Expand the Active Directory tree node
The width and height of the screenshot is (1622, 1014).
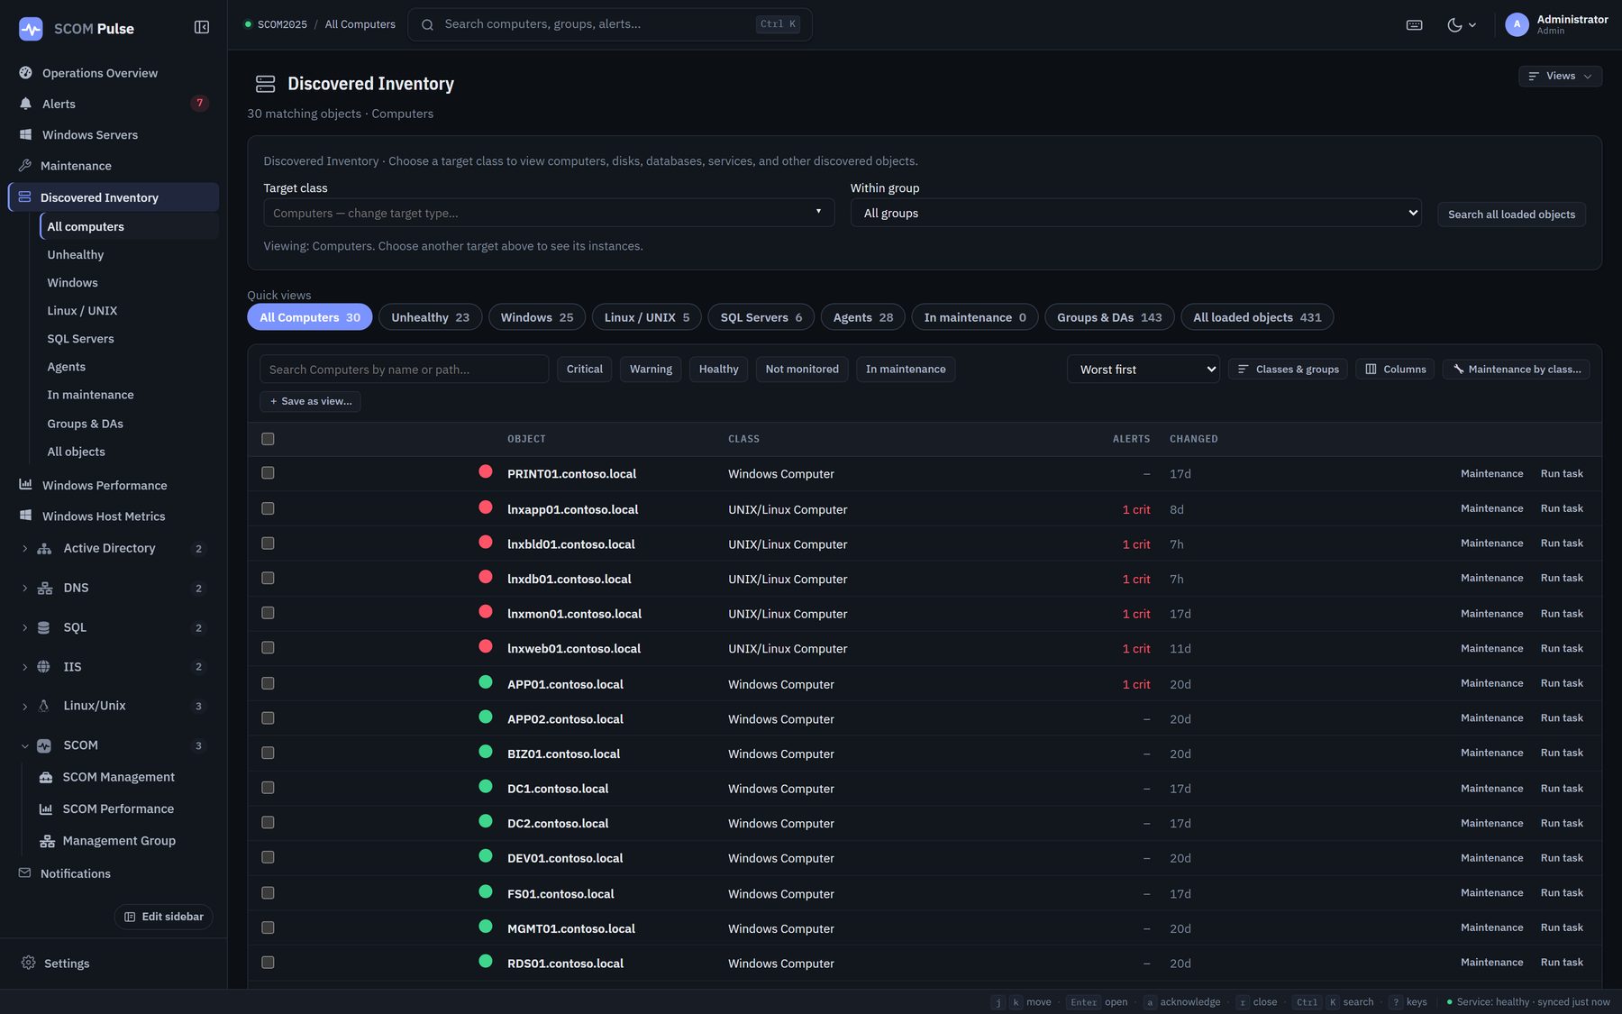(x=24, y=548)
